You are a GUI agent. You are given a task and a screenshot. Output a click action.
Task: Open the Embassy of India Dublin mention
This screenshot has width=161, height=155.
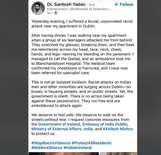coord(105,124)
